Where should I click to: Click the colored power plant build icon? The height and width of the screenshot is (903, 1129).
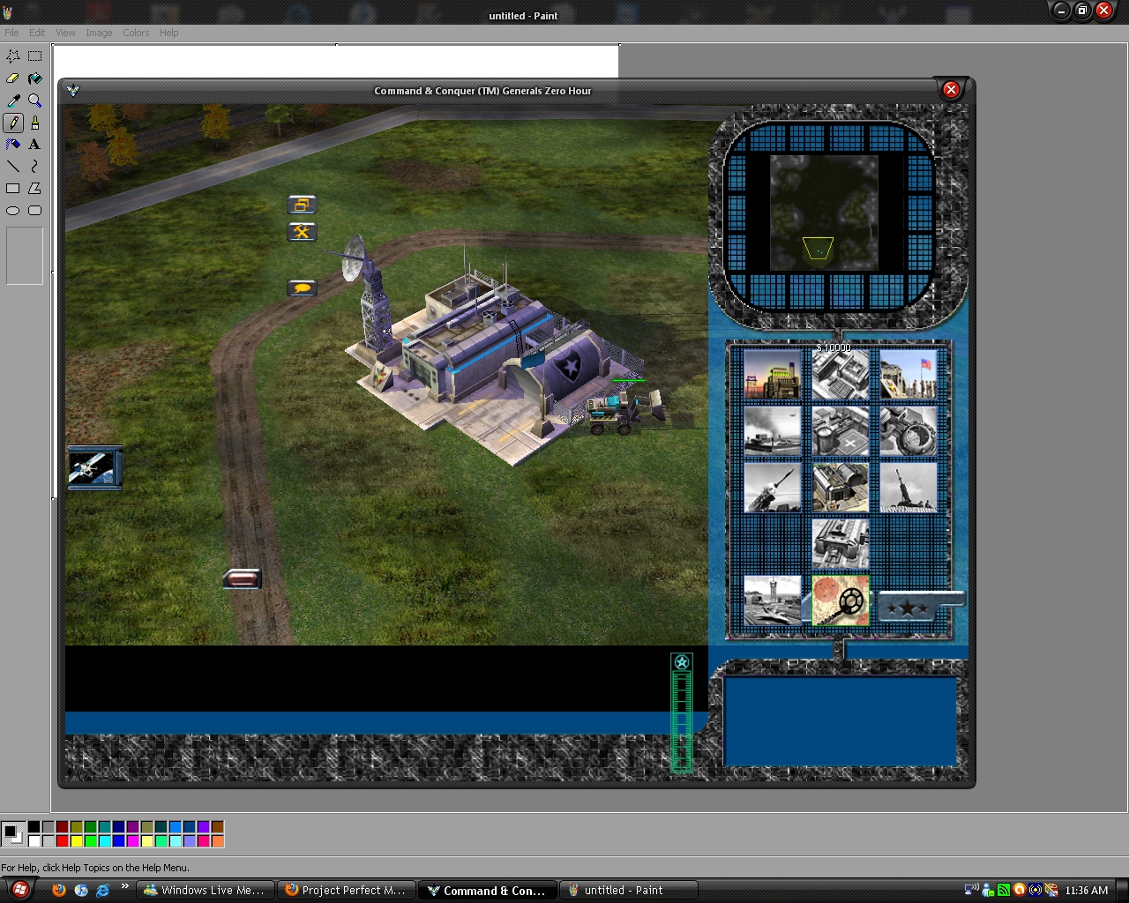point(772,375)
